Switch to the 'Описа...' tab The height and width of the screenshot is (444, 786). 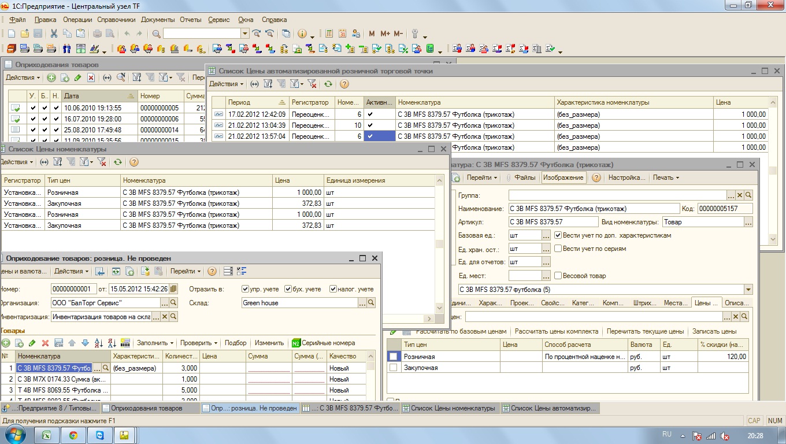(x=736, y=302)
